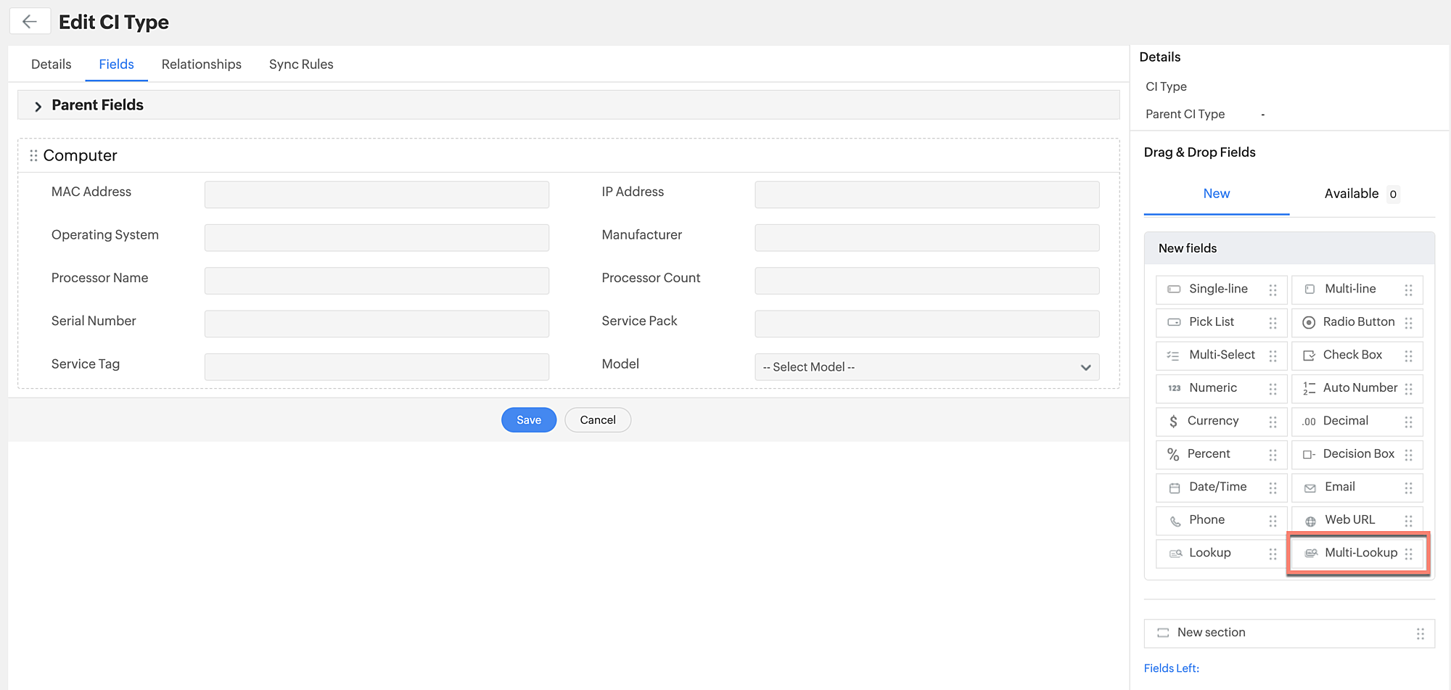Select the Phone field icon
Image resolution: width=1451 pixels, height=690 pixels.
(1175, 520)
